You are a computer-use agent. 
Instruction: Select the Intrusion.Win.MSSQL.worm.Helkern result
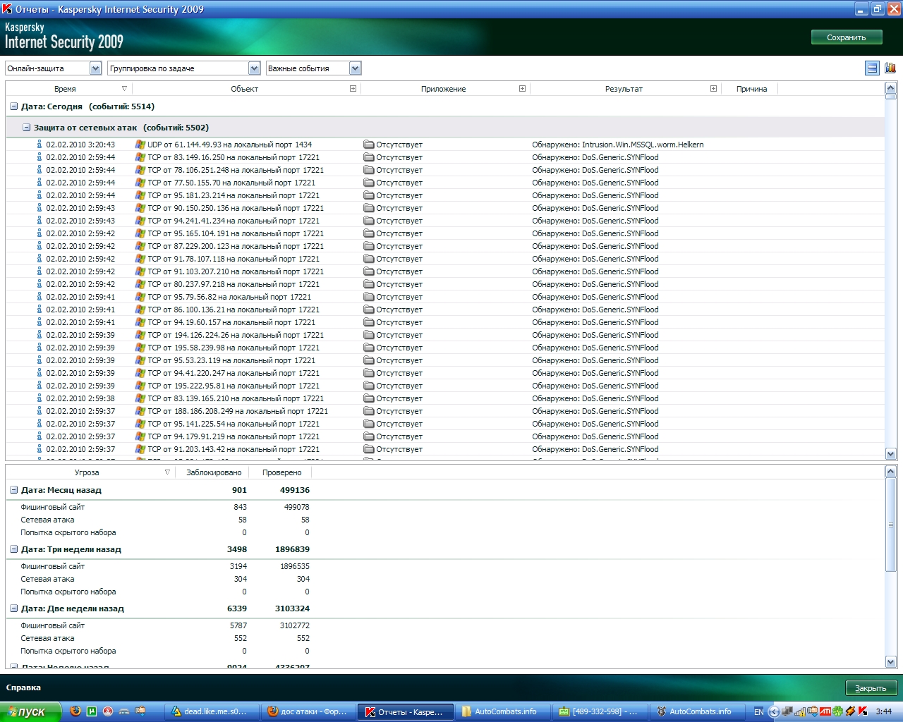(618, 145)
